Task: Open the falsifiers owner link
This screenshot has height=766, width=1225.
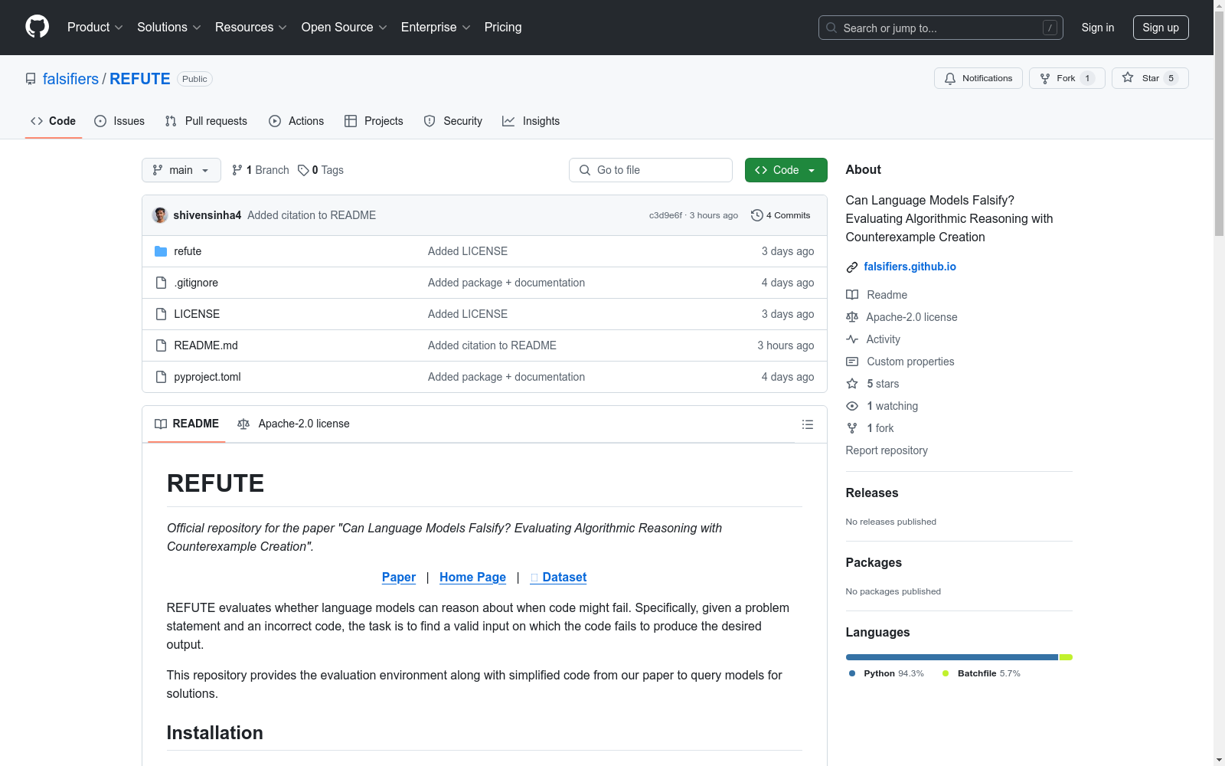Action: [x=70, y=79]
